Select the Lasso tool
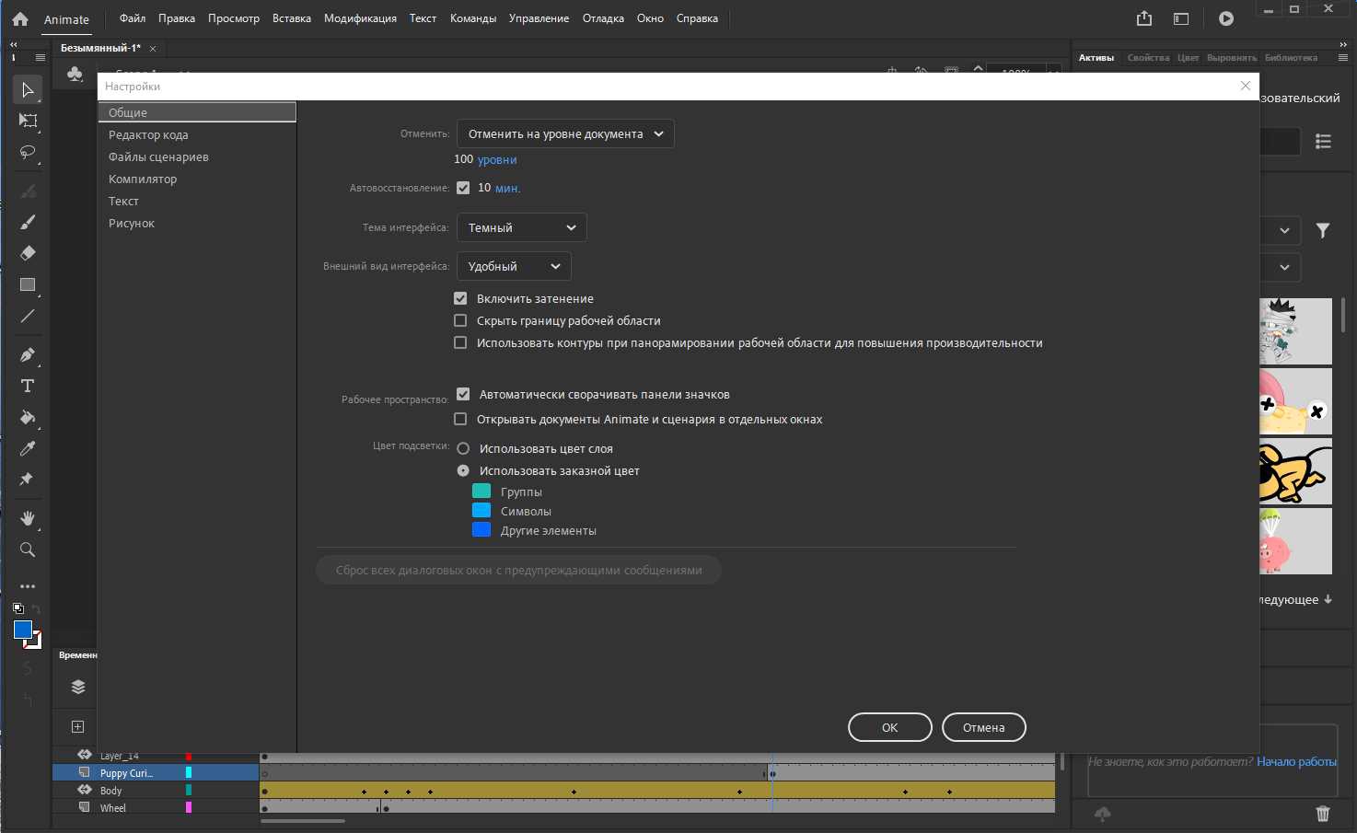Screen dimensions: 1357x833 pos(28,152)
